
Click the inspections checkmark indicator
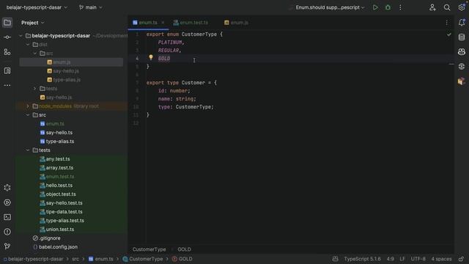(449, 34)
